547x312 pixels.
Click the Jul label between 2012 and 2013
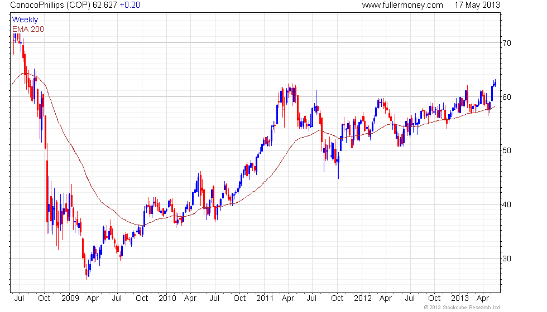point(410,299)
